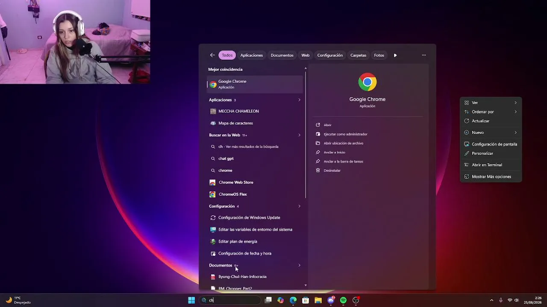Switch to the Carpetas filter tab
Screen dimensions: 547x307
point(358,55)
